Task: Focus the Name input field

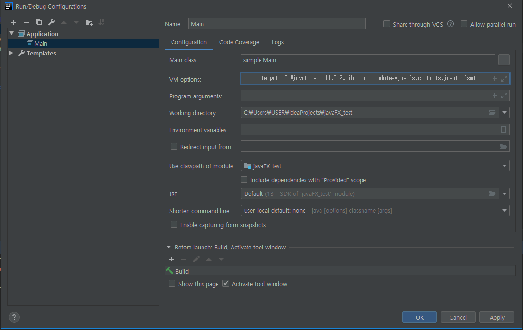Action: 277,24
